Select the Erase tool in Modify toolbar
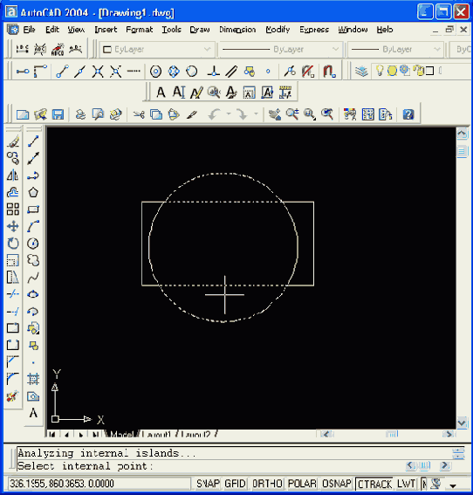Image resolution: width=473 pixels, height=495 pixels. (x=13, y=141)
